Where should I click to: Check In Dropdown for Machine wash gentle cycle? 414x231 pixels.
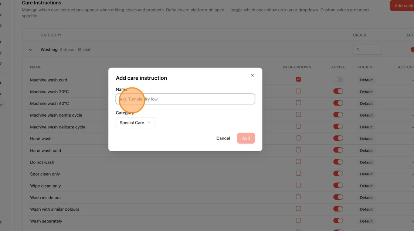coord(298,114)
